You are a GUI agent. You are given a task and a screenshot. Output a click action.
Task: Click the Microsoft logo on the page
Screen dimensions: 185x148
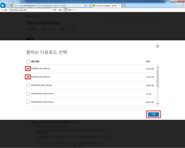click(33, 17)
